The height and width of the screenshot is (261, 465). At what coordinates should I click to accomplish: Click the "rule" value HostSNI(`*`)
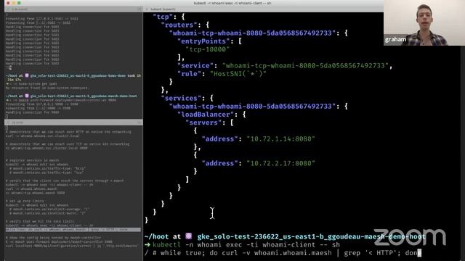(238, 74)
